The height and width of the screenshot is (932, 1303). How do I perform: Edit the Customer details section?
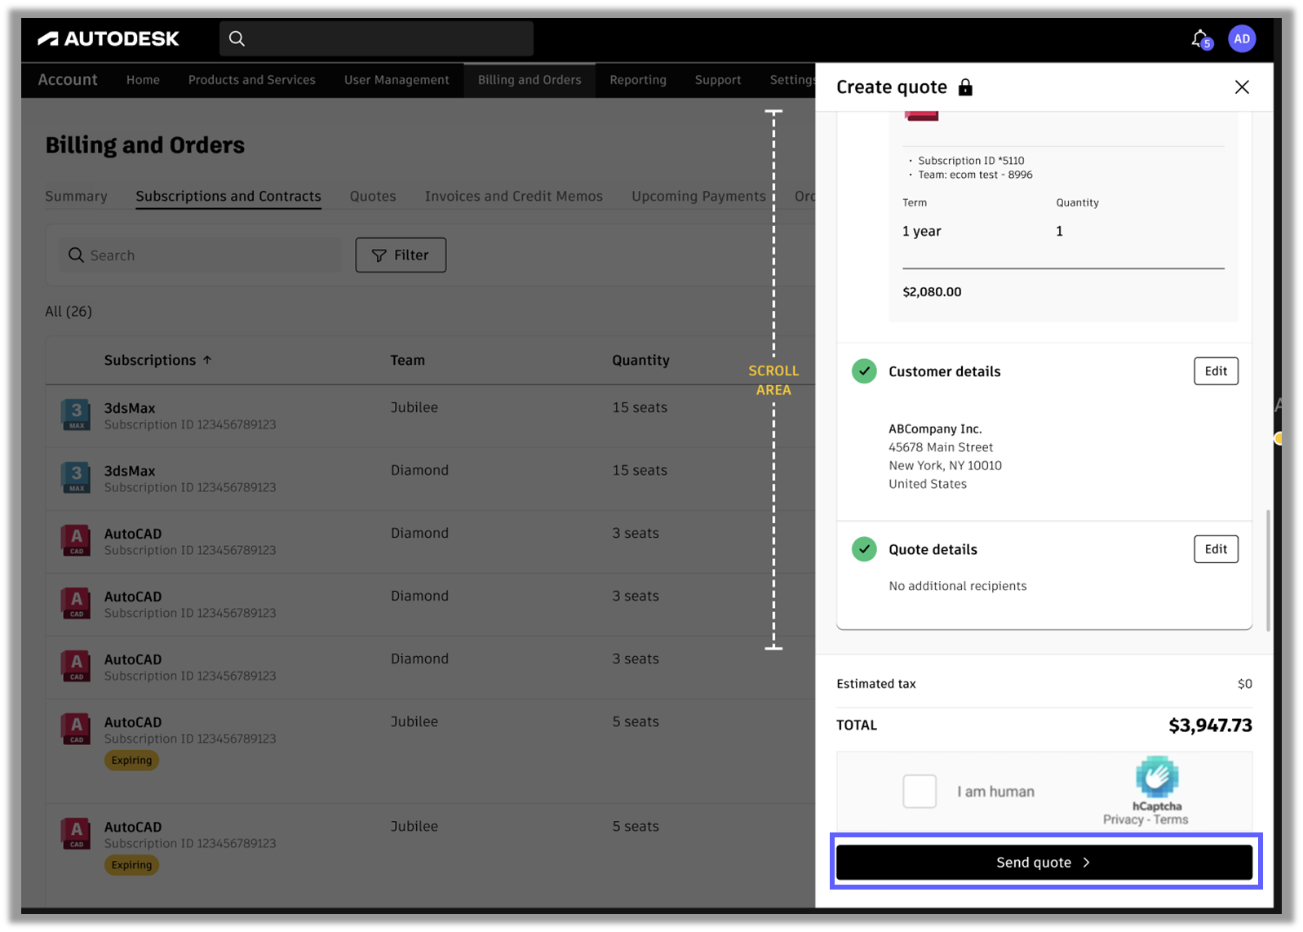pyautogui.click(x=1216, y=371)
